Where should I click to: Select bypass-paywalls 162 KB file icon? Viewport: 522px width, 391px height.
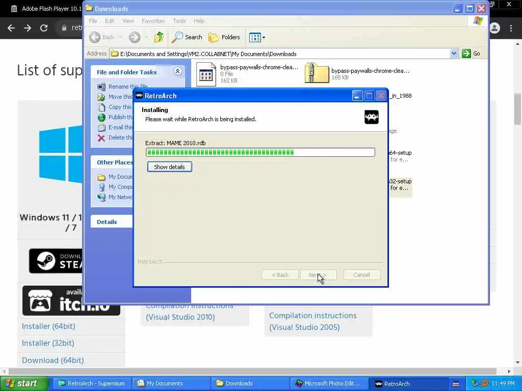[x=206, y=74]
